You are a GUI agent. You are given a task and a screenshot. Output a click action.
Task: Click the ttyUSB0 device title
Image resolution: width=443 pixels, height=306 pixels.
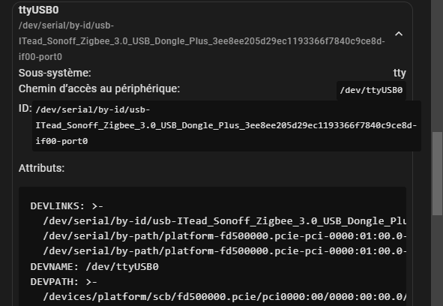click(x=39, y=10)
